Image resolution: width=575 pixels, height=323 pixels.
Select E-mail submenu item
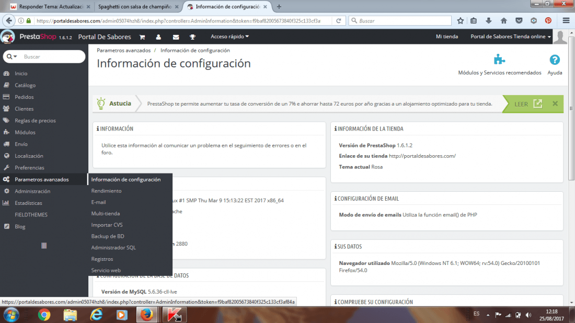[x=98, y=202]
